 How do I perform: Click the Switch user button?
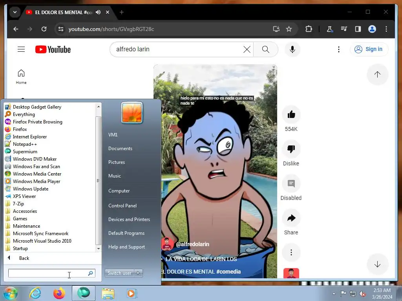(x=119, y=273)
